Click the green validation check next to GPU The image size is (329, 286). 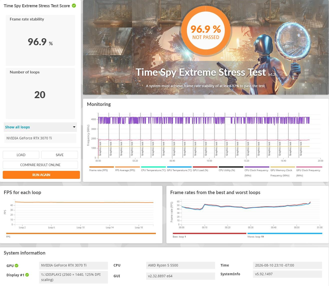point(16,266)
